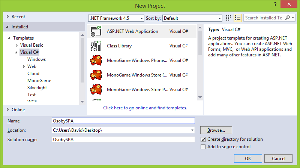This screenshot has width=300, height=168.
Task: Expand the Visual Basic tree node
Action: pos(16,45)
